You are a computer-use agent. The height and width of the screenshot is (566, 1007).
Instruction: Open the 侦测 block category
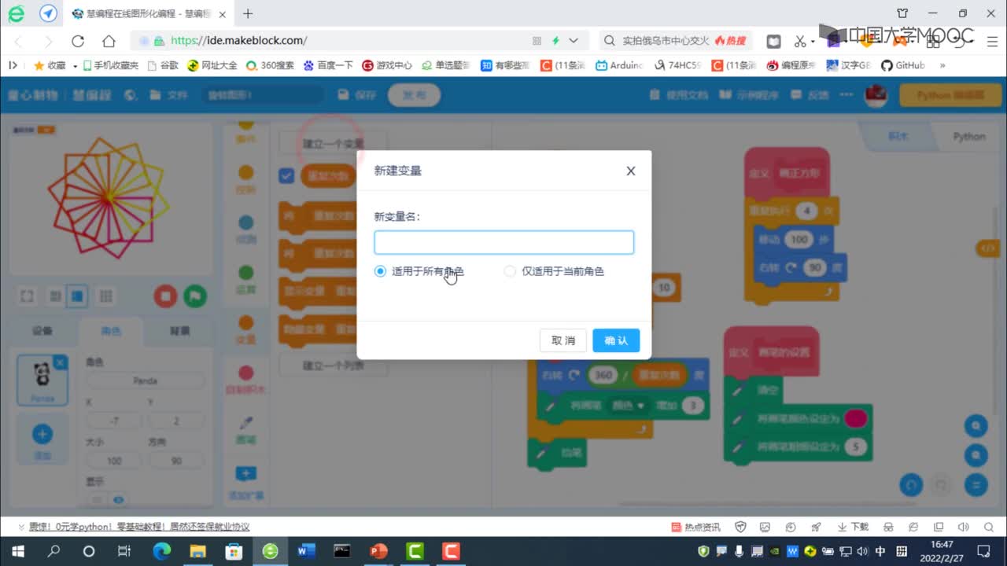point(245,230)
